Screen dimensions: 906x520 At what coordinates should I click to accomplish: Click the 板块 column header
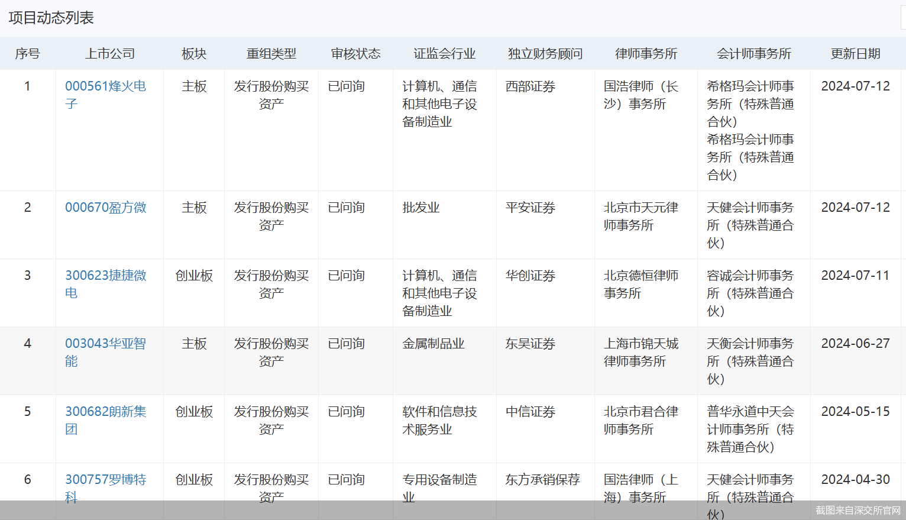coord(194,54)
